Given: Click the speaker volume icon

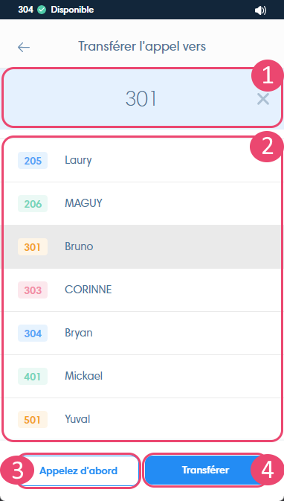Looking at the screenshot, I should [x=260, y=10].
